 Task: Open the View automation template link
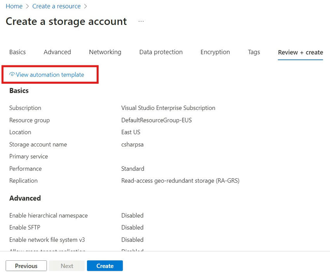click(x=50, y=75)
